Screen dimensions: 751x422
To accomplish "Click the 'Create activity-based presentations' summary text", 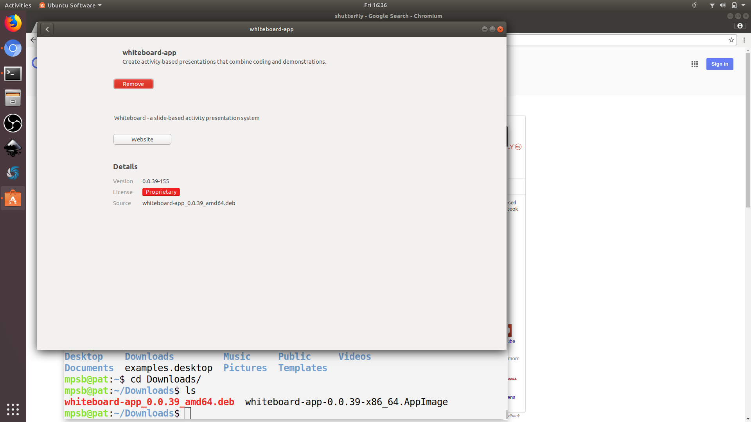I will click(224, 62).
